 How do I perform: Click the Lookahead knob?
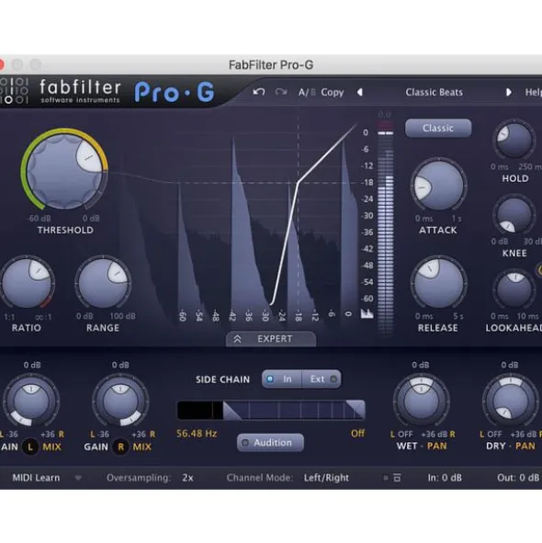pos(514,289)
